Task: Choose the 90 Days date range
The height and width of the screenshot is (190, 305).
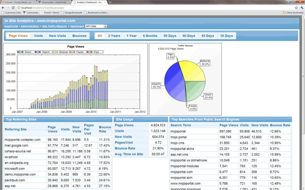Action: pos(170,36)
